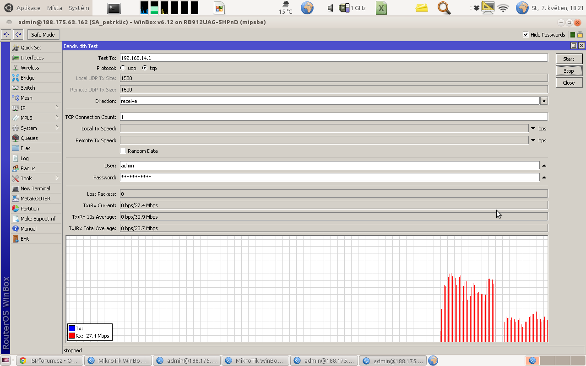Click the TCP Connection Count field
The image size is (586, 366).
(x=334, y=117)
